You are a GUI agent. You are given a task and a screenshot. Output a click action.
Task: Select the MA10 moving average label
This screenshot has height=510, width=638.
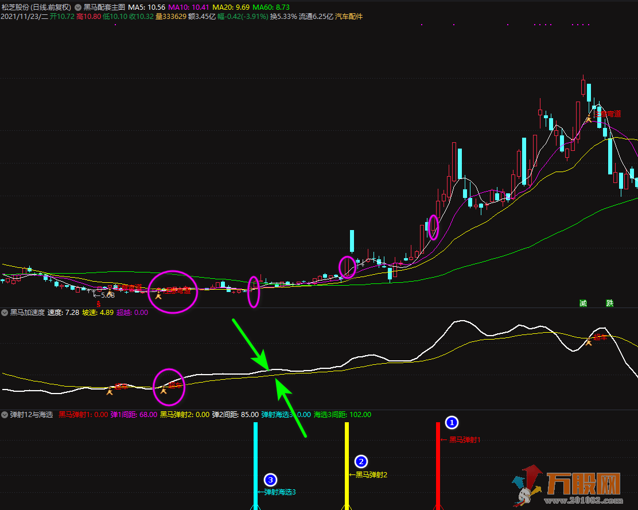[189, 7]
